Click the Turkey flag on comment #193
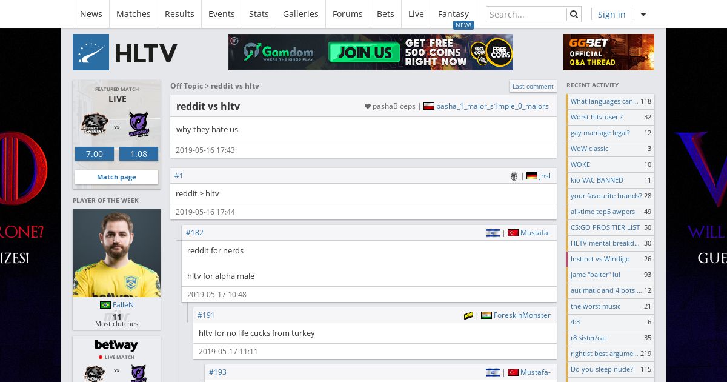Image resolution: width=727 pixels, height=382 pixels. coord(513,372)
